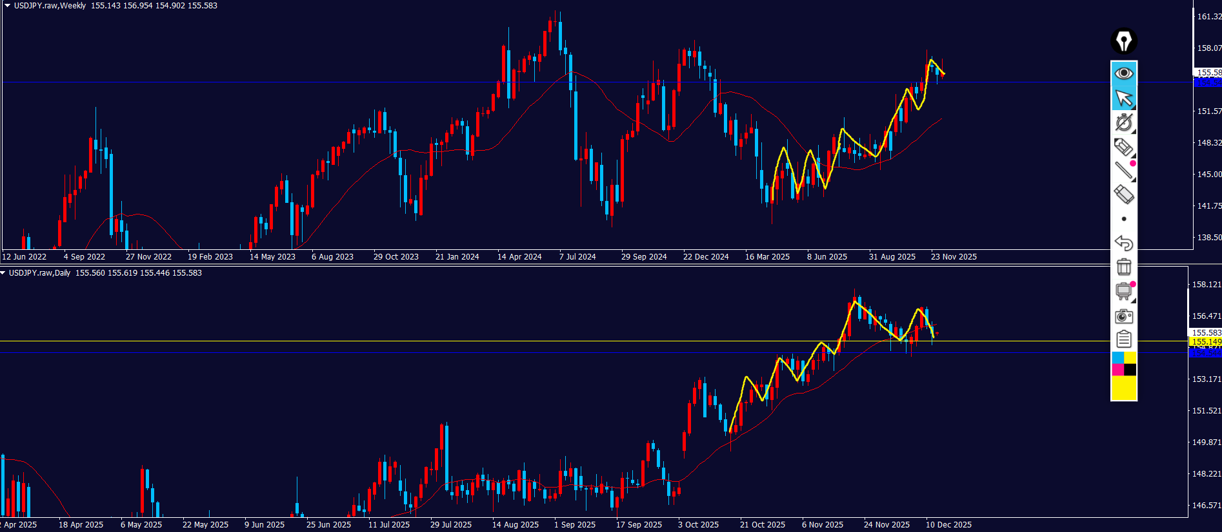The width and height of the screenshot is (1222, 532).
Task: Toggle the eye visibility button
Action: 1123,73
